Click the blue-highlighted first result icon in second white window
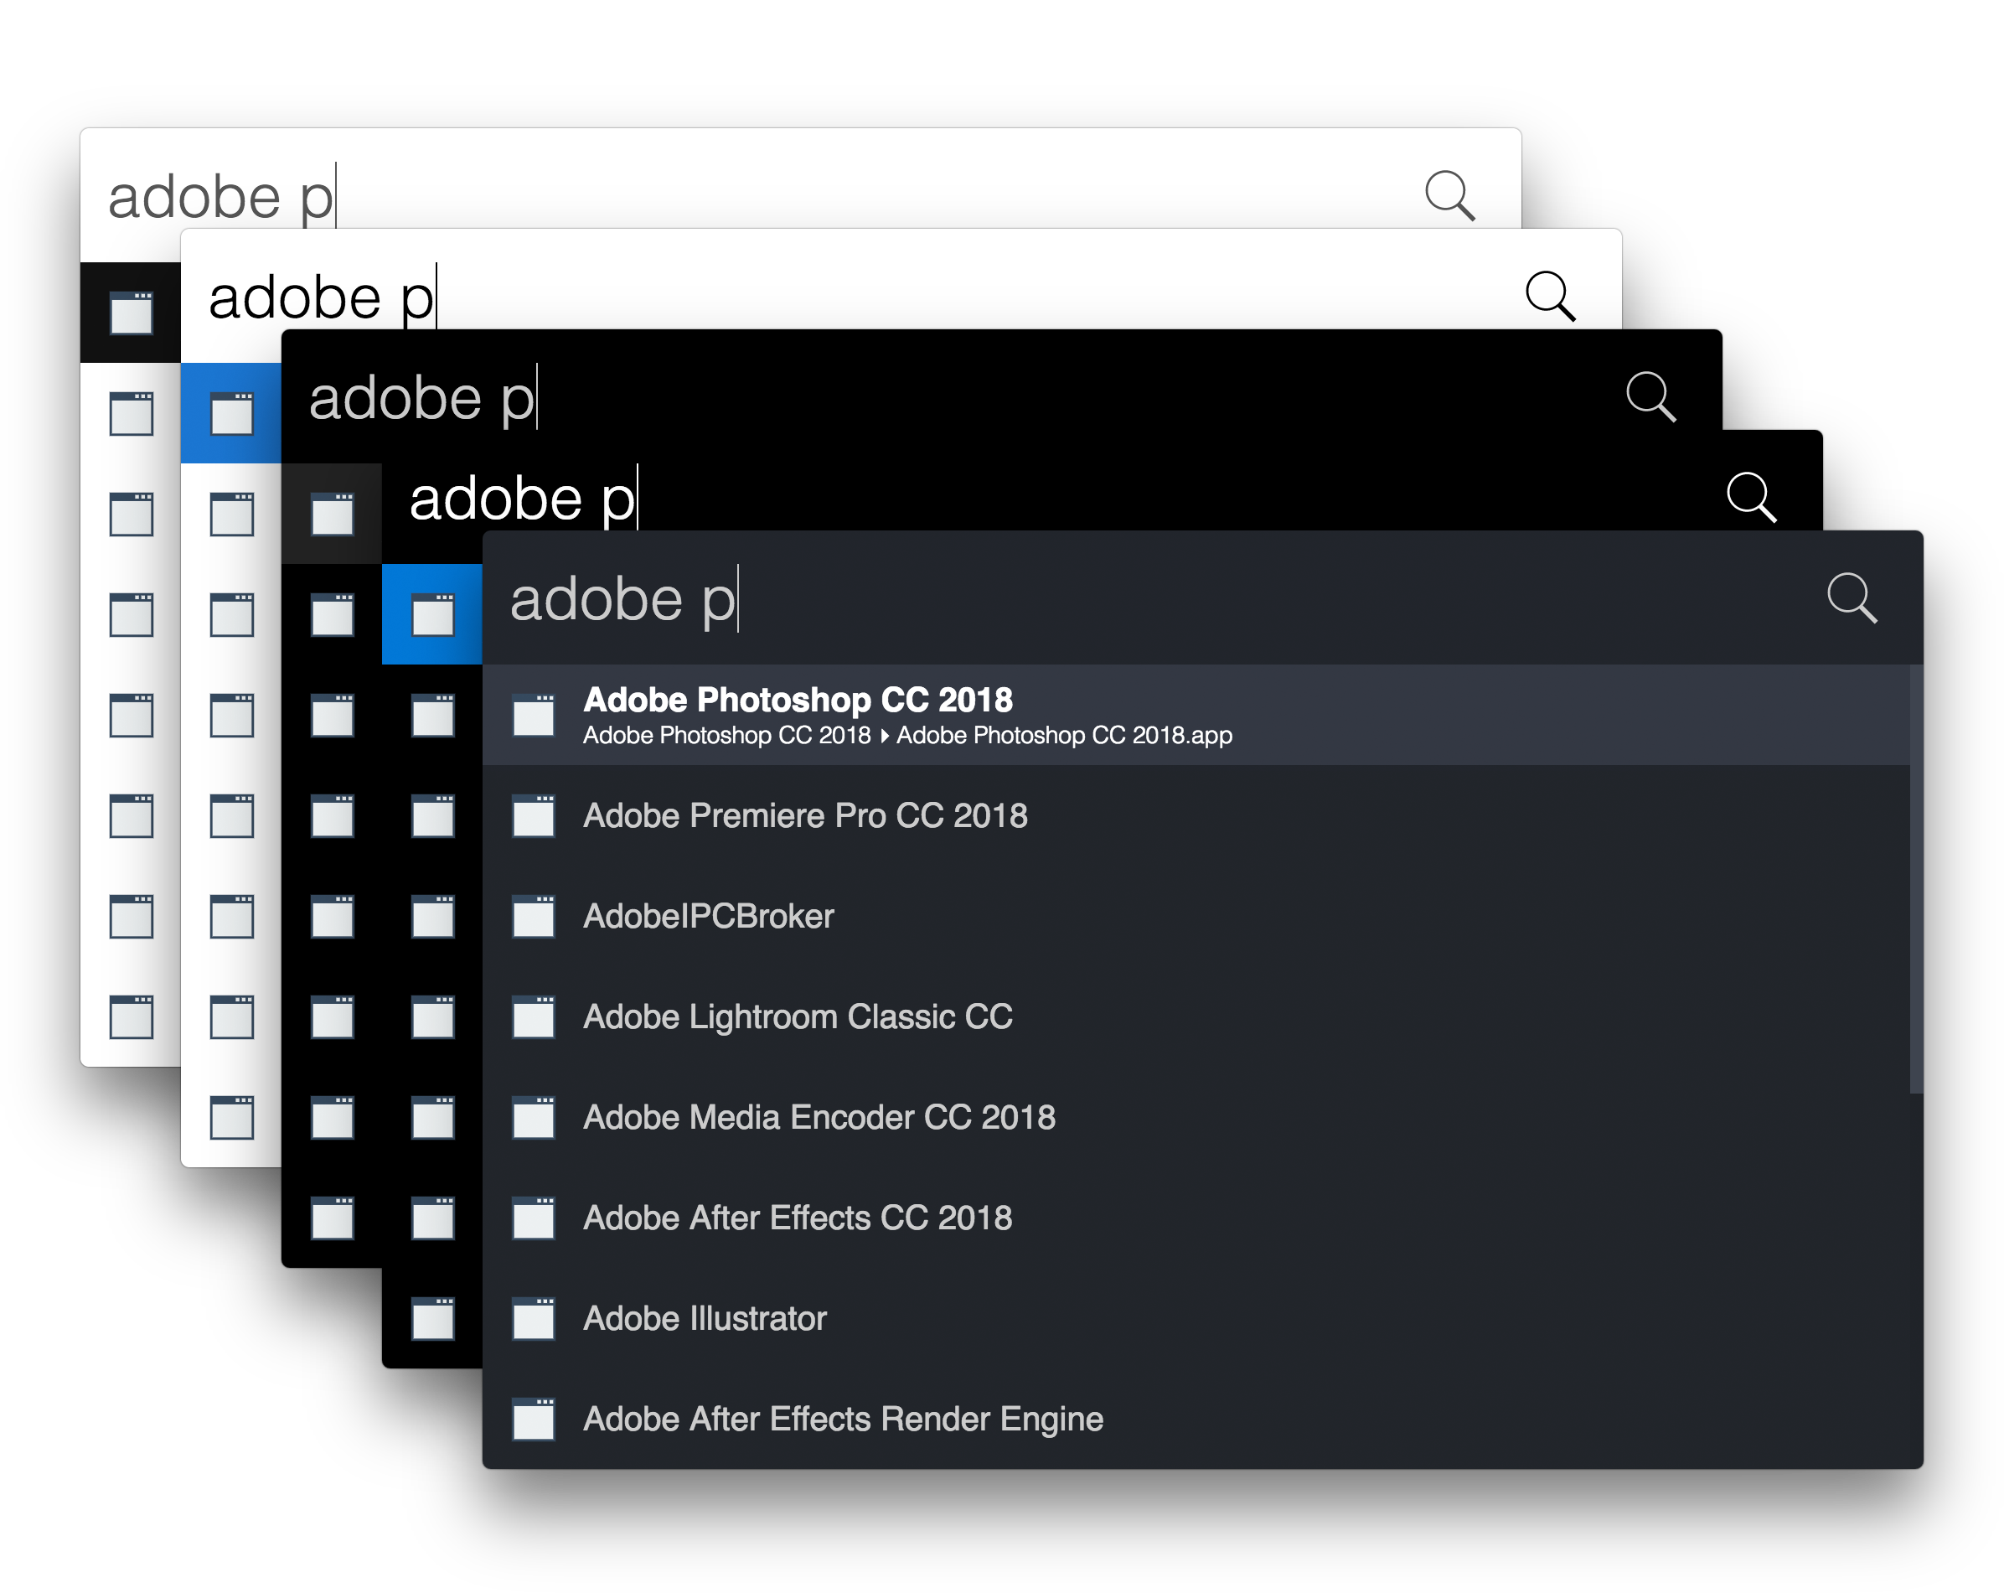 (231, 413)
